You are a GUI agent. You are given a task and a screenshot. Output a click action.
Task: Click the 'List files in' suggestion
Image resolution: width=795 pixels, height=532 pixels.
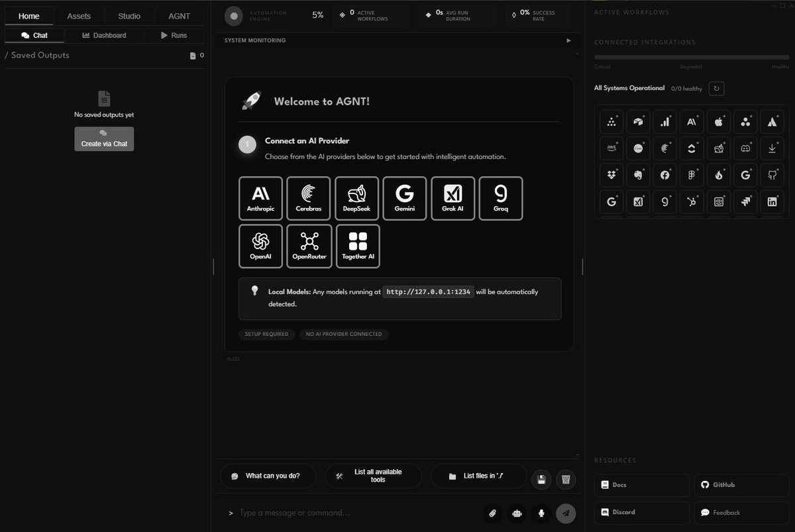(x=479, y=476)
